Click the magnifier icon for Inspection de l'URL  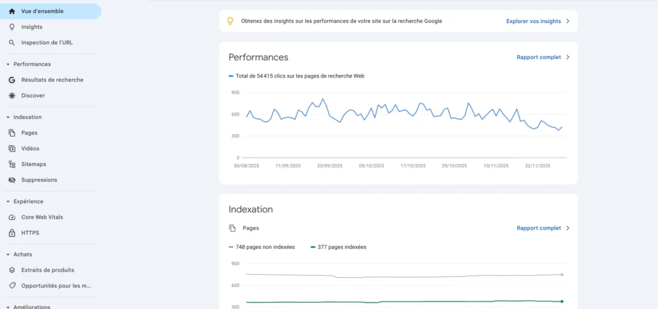coord(12,43)
